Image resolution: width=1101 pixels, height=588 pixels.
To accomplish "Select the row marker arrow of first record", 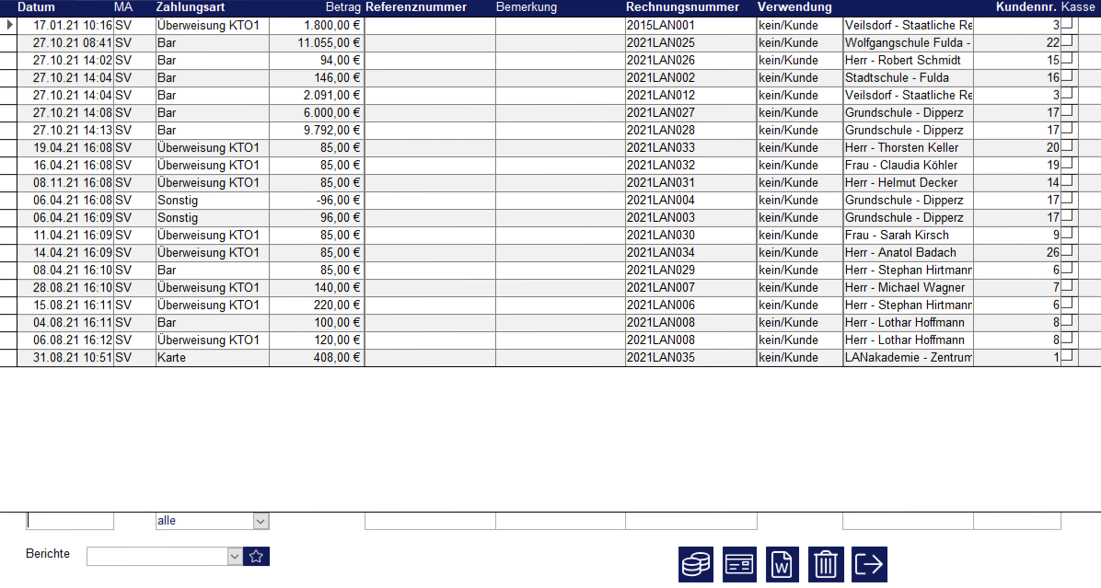I will pyautogui.click(x=9, y=26).
